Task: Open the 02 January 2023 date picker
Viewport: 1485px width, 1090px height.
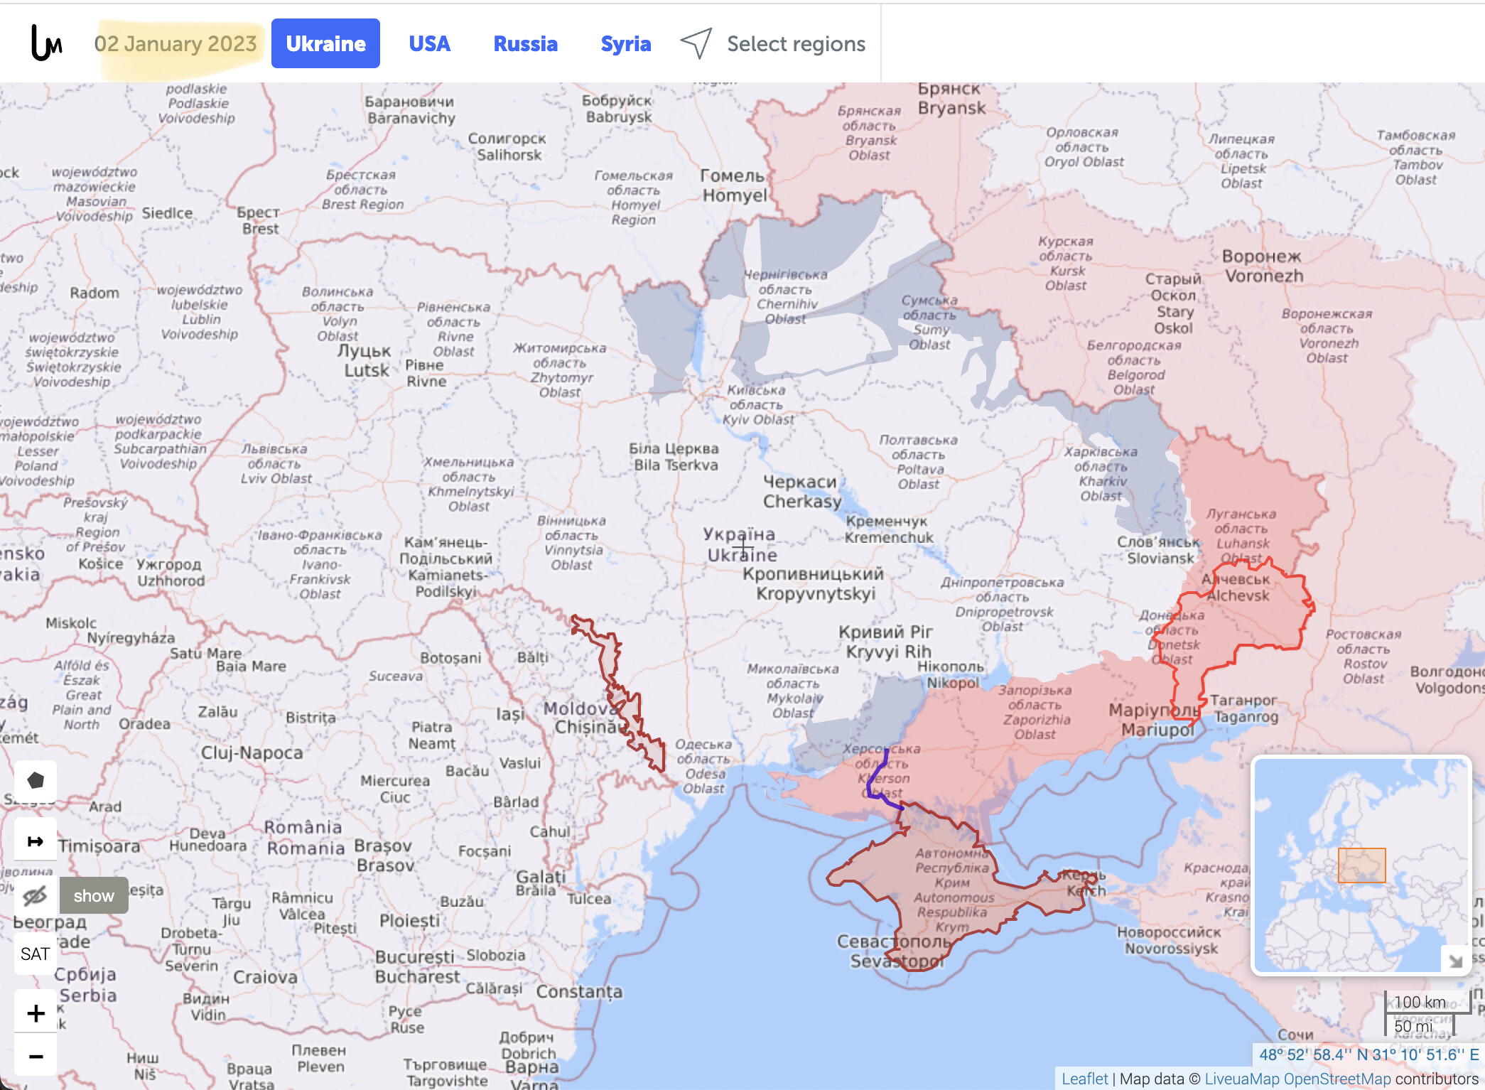Action: (175, 44)
